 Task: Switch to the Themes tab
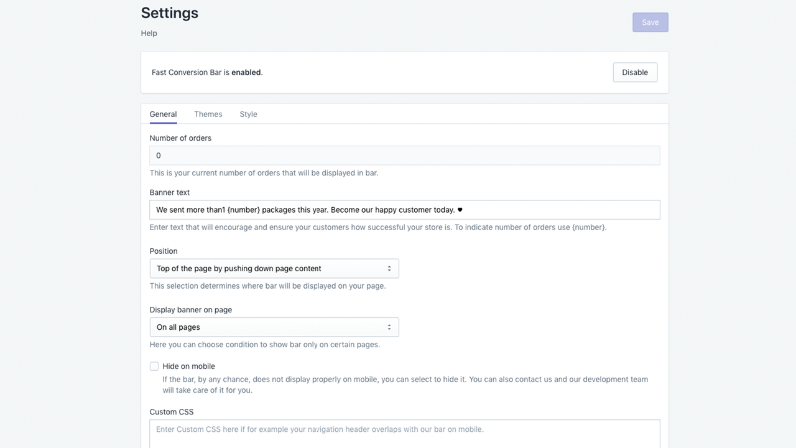coord(208,114)
